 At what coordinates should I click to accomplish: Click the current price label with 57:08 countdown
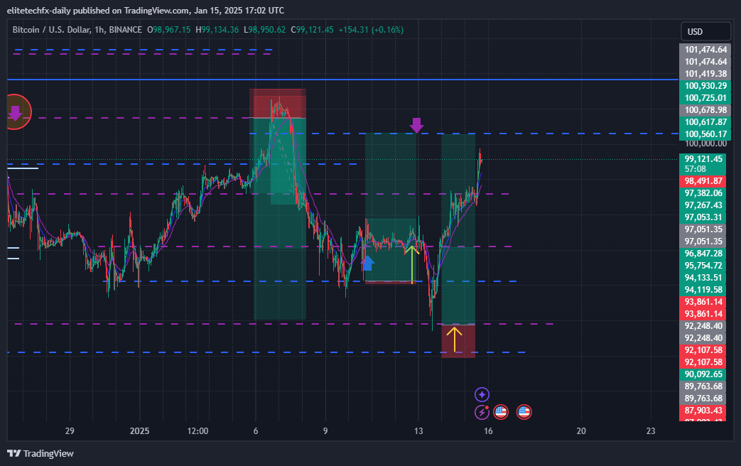[x=703, y=164]
